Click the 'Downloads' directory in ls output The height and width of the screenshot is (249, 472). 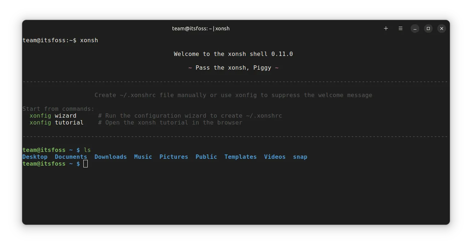pyautogui.click(x=110, y=157)
